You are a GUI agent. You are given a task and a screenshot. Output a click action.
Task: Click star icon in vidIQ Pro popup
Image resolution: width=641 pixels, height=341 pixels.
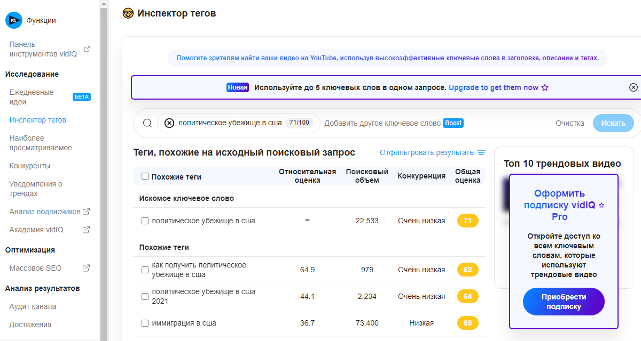pyautogui.click(x=601, y=205)
